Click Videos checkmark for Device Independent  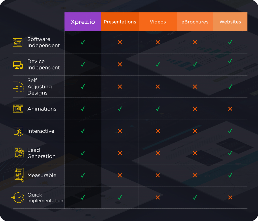click(158, 64)
